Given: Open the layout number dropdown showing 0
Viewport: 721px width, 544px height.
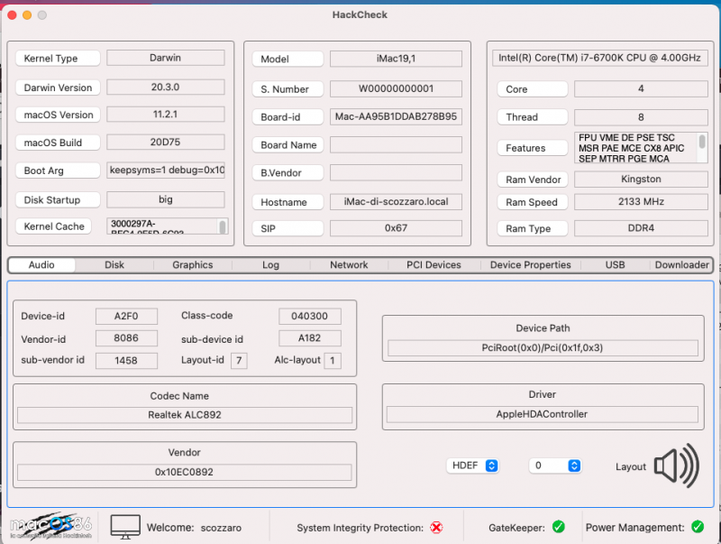Looking at the screenshot, I should [554, 466].
